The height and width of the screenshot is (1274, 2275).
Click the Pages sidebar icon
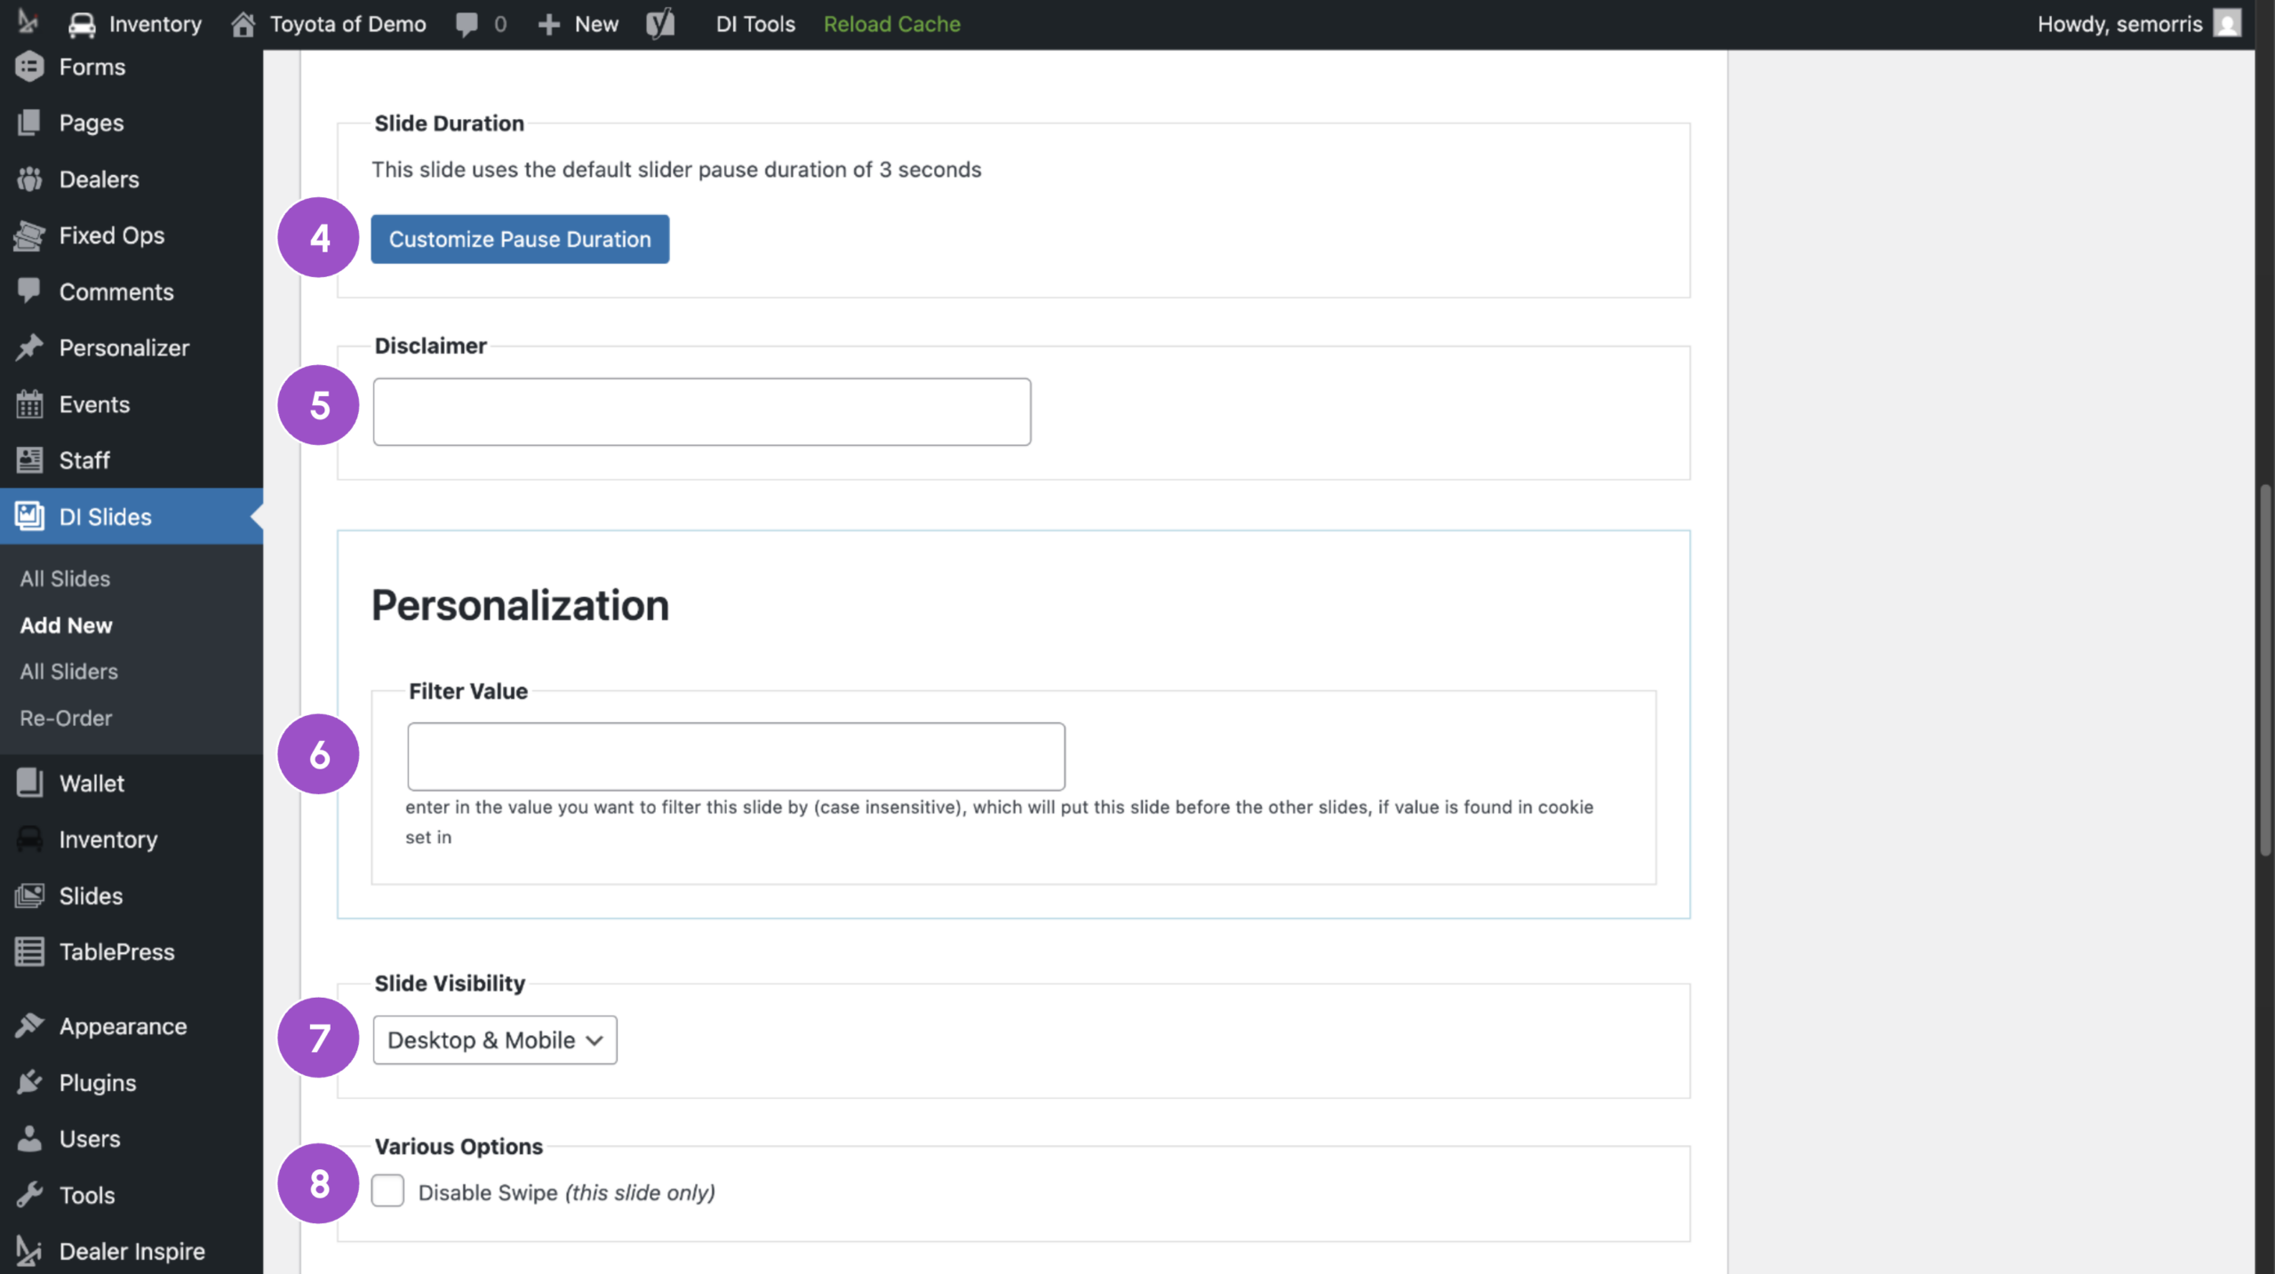pos(29,123)
